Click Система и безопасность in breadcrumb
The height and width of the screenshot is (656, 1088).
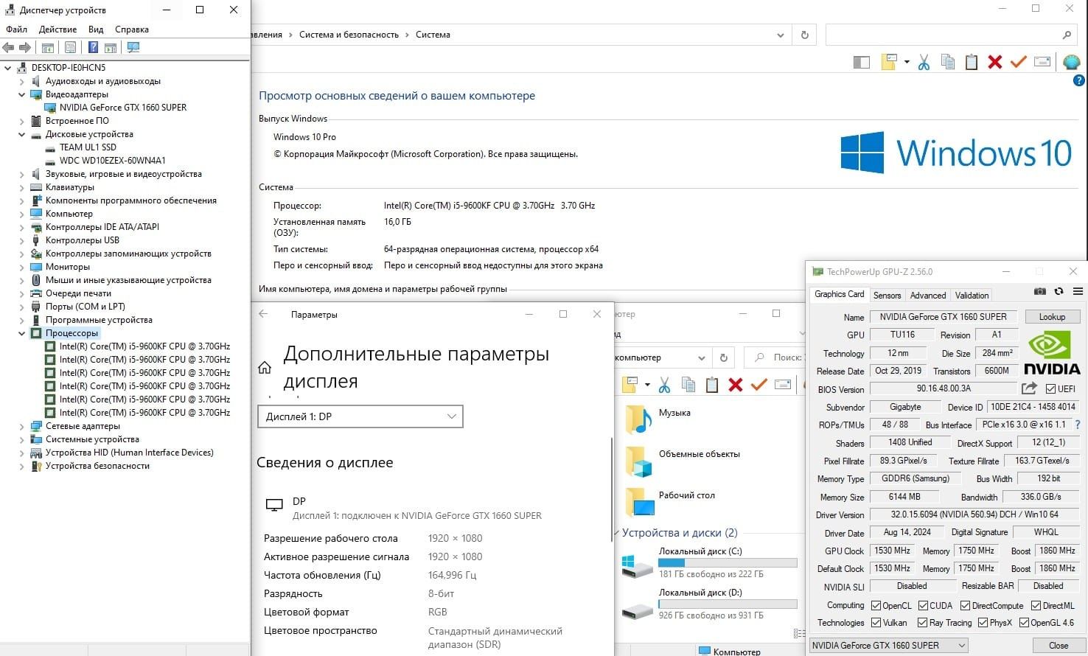tap(349, 35)
